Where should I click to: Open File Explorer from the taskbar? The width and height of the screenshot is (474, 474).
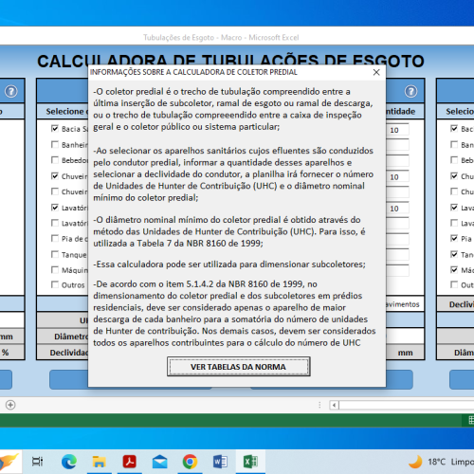99,462
